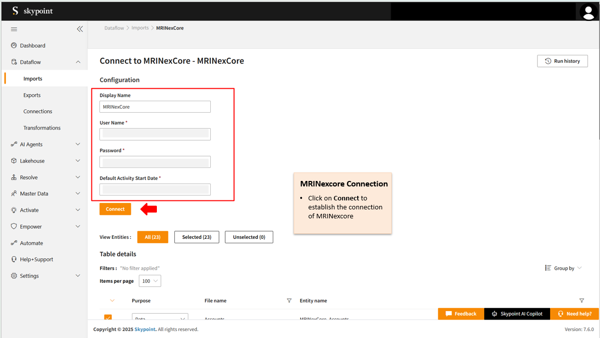Click the Display Name field
The image size is (600, 338).
[x=155, y=107]
